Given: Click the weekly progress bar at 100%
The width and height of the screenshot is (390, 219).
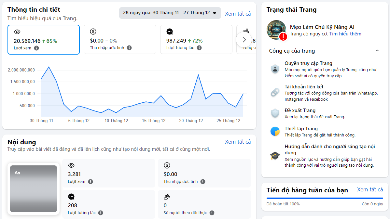Looking at the screenshot, I should tap(325, 198).
